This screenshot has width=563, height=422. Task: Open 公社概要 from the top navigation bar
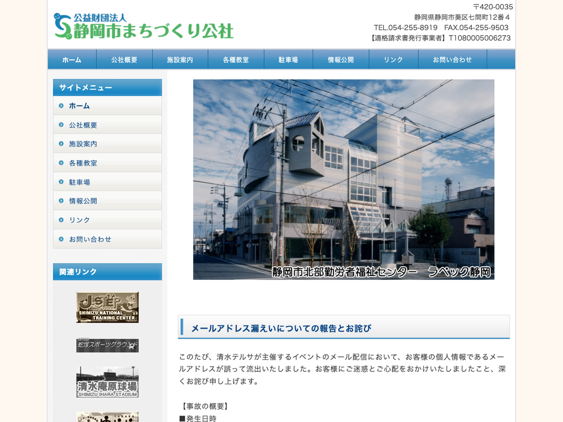124,60
